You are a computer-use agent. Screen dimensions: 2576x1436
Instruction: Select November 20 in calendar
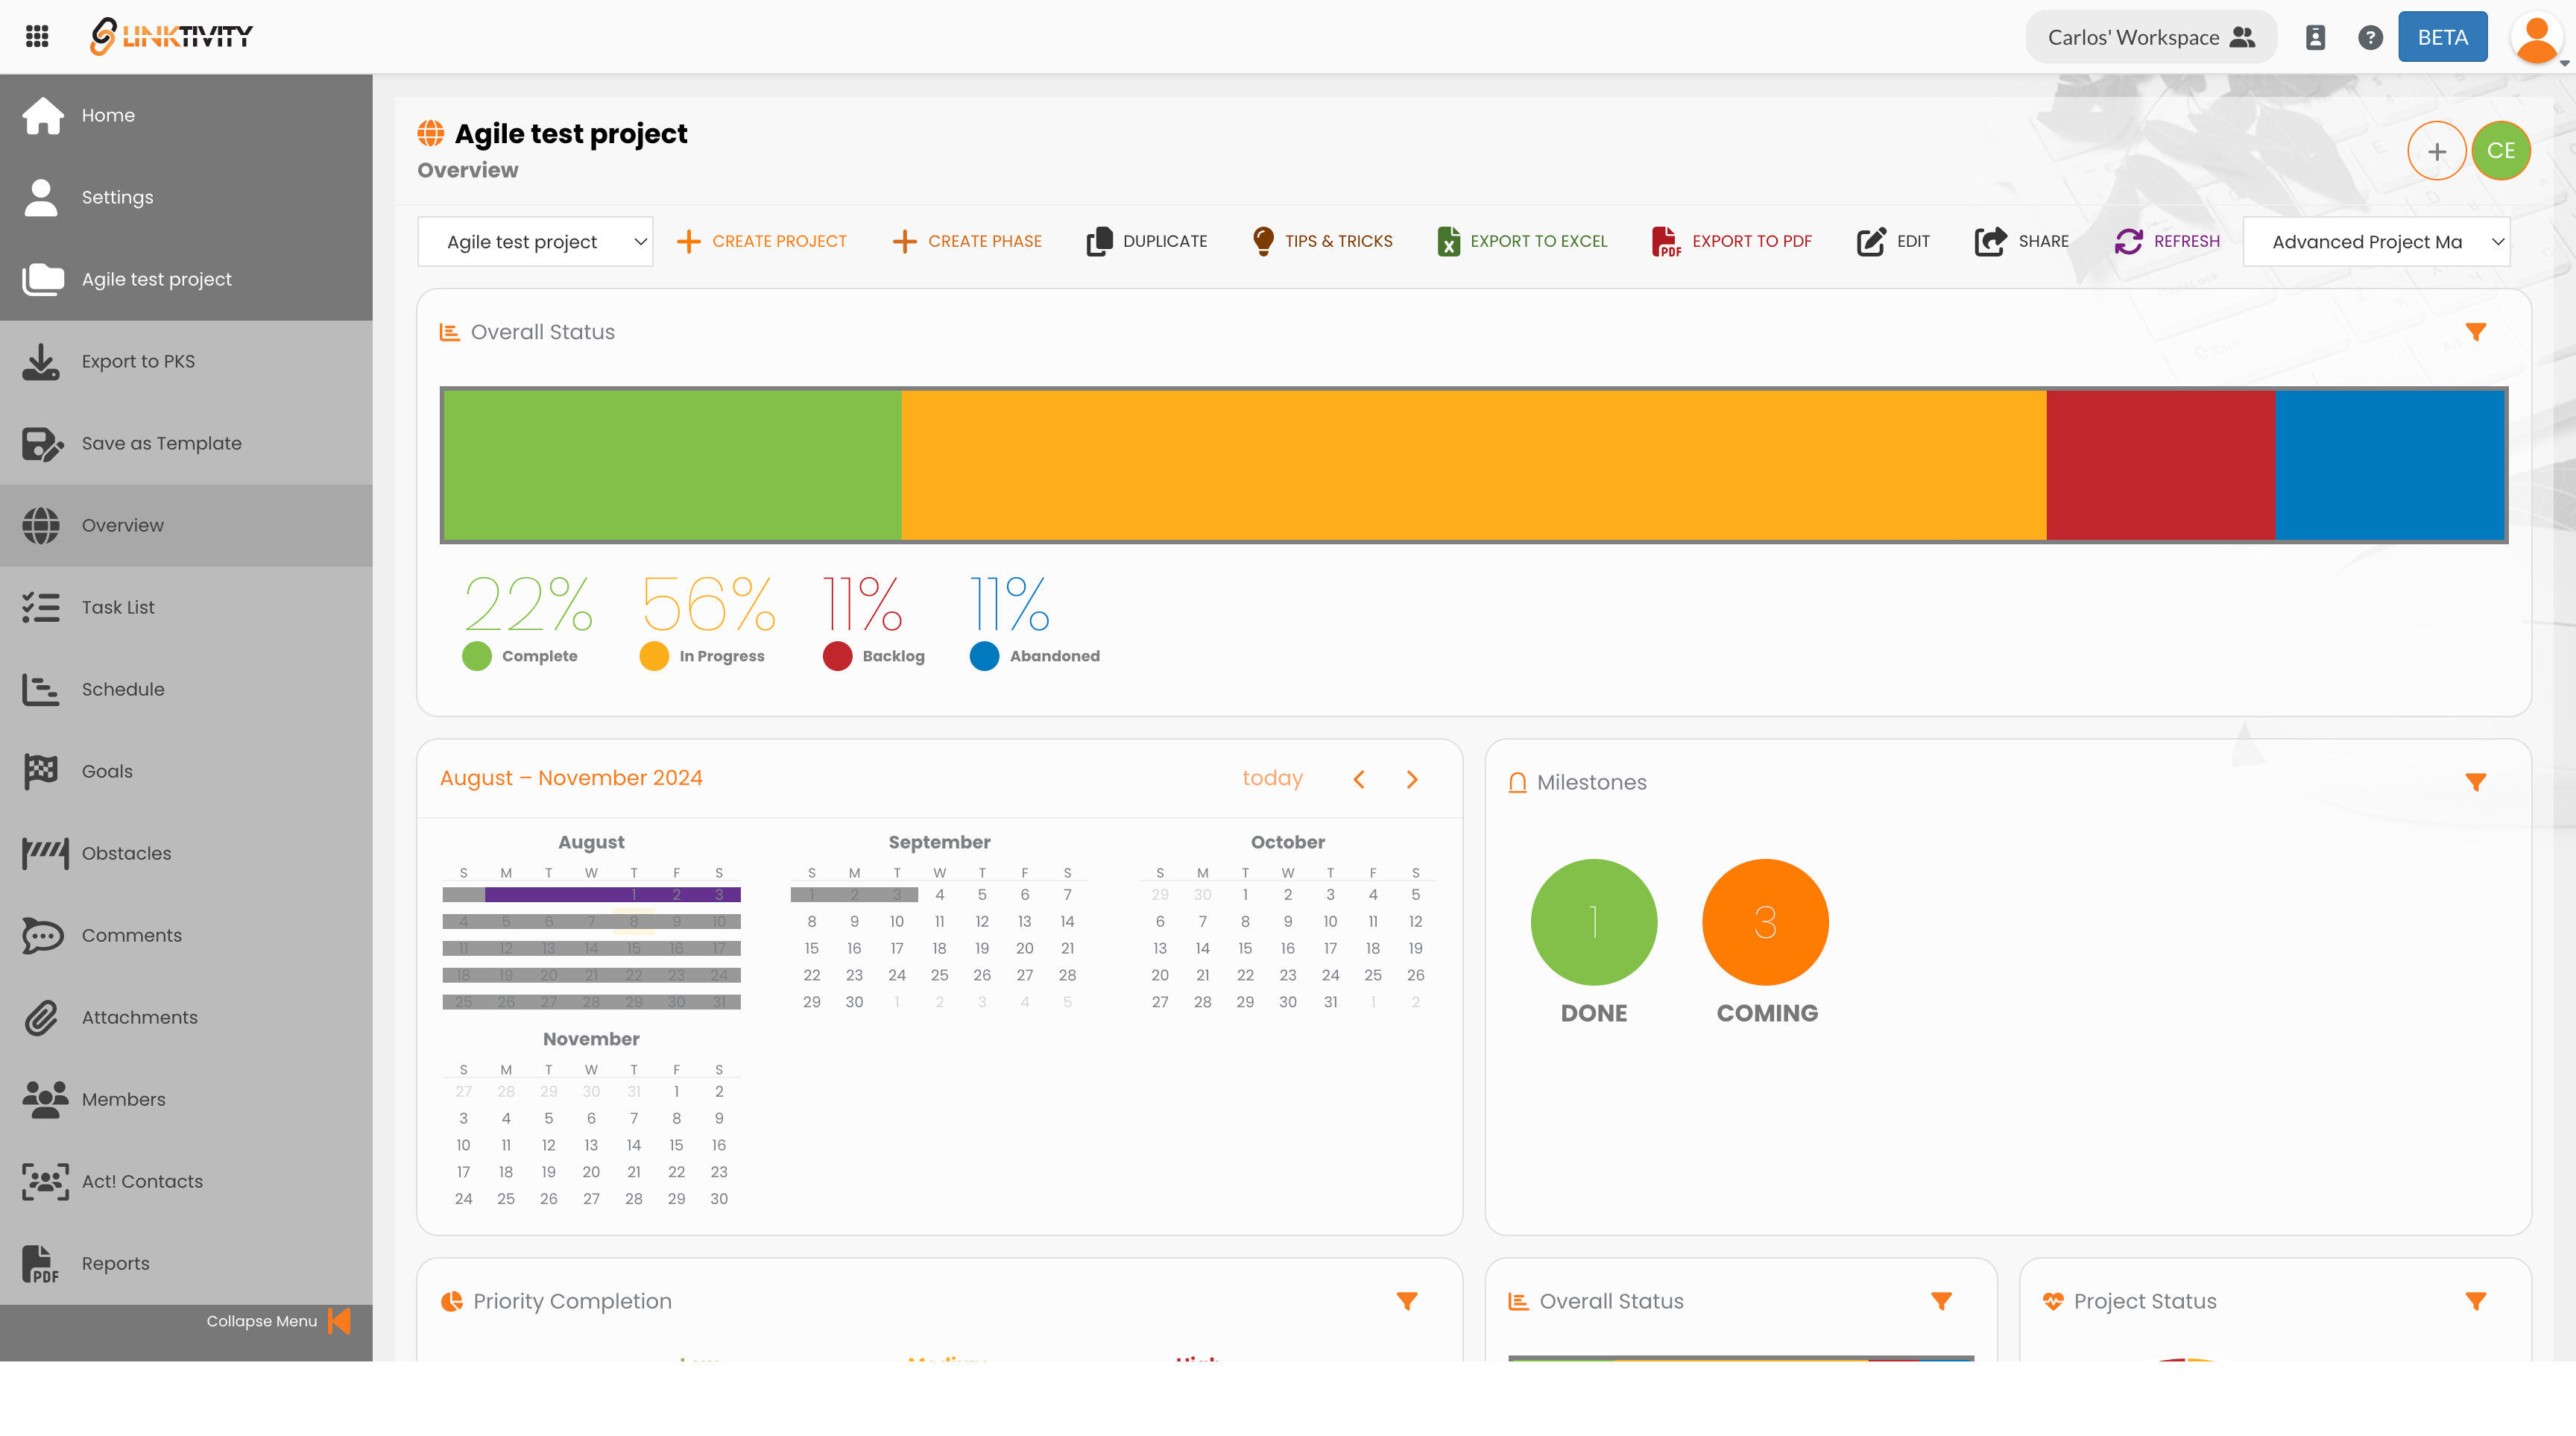[x=591, y=1172]
